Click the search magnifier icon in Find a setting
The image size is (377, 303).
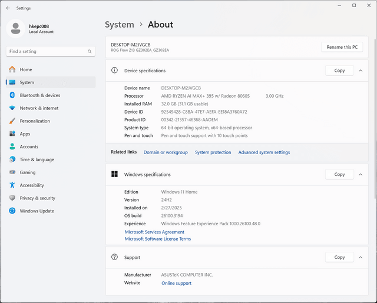coord(90,51)
